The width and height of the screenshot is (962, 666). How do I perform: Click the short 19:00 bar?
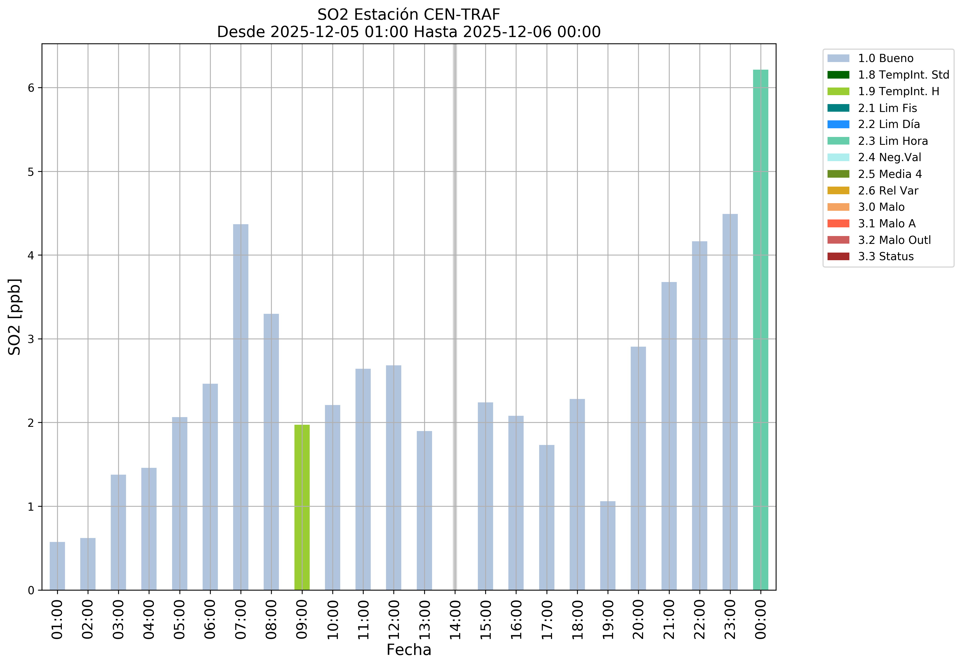tap(607, 545)
